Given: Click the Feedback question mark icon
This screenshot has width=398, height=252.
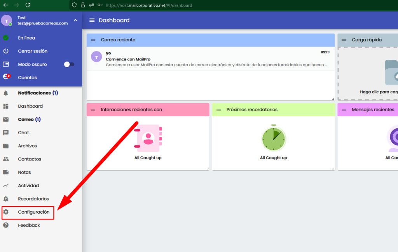Looking at the screenshot, I should click(x=6, y=225).
